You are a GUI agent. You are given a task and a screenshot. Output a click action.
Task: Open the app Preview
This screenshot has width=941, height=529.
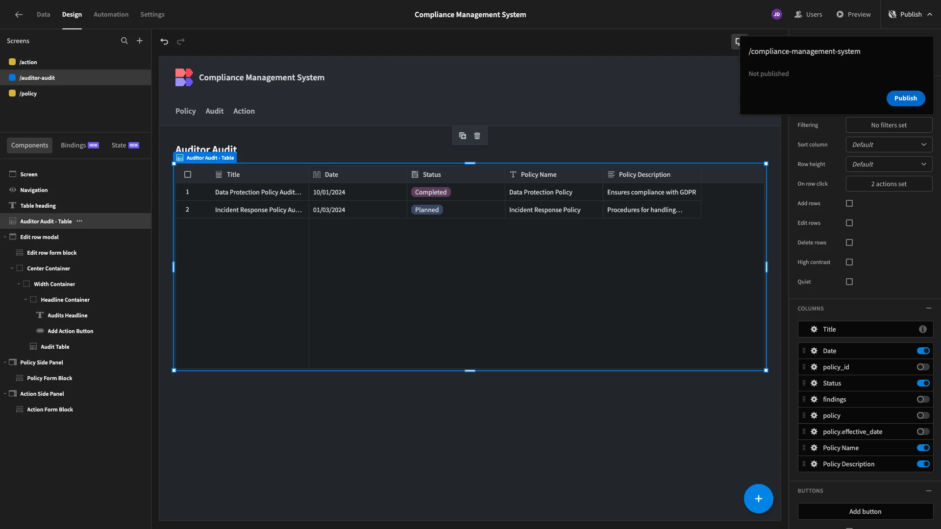click(853, 15)
